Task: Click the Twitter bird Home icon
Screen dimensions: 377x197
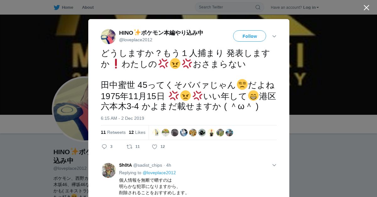Action: point(57,8)
